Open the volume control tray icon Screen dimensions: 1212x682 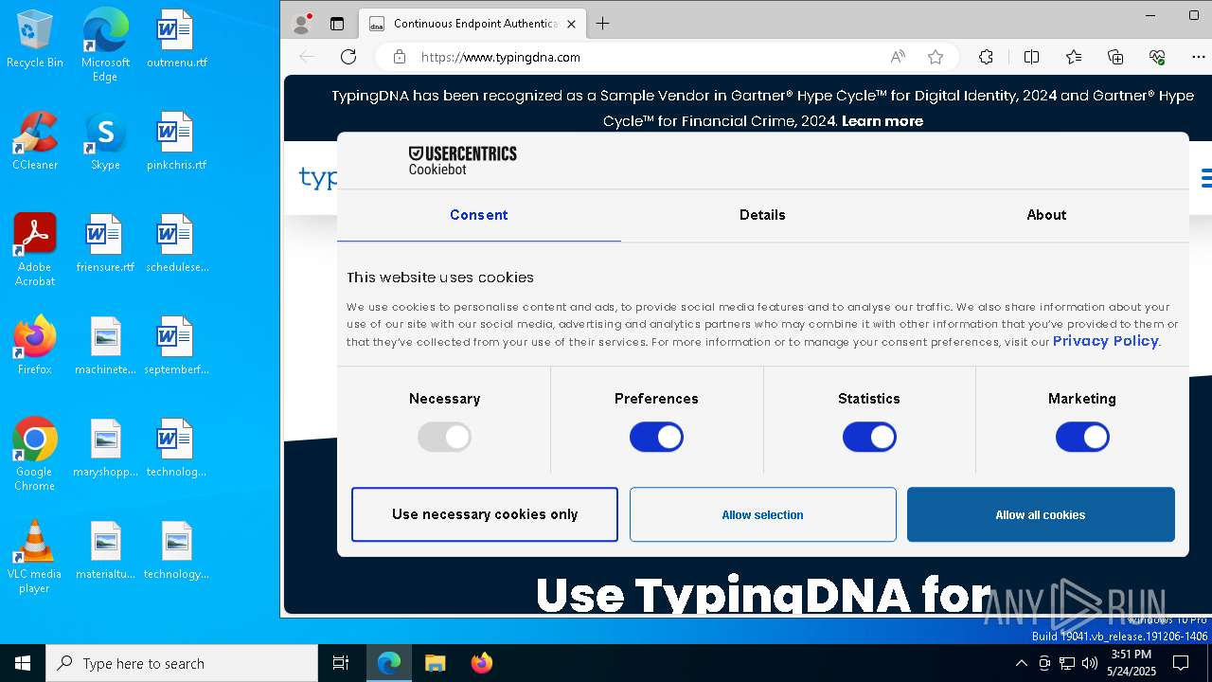(1090, 663)
